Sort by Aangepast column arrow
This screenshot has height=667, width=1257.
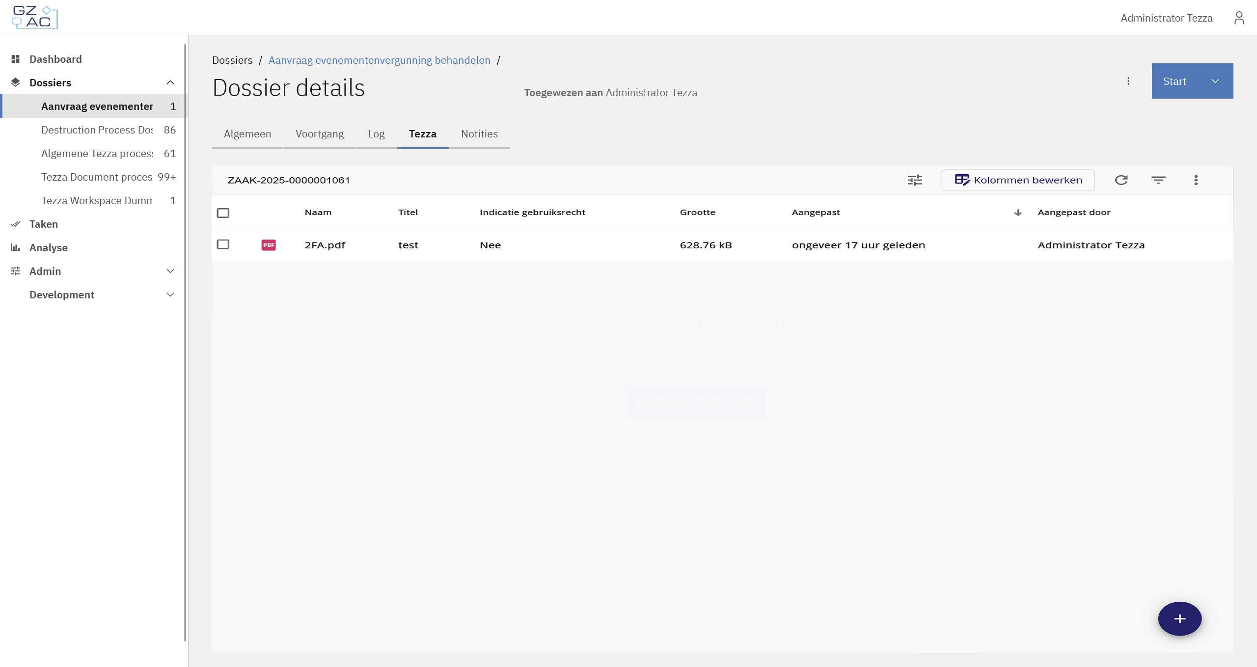pyautogui.click(x=1017, y=213)
